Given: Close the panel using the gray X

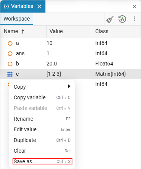Looking at the screenshot, I should coord(135,6).
